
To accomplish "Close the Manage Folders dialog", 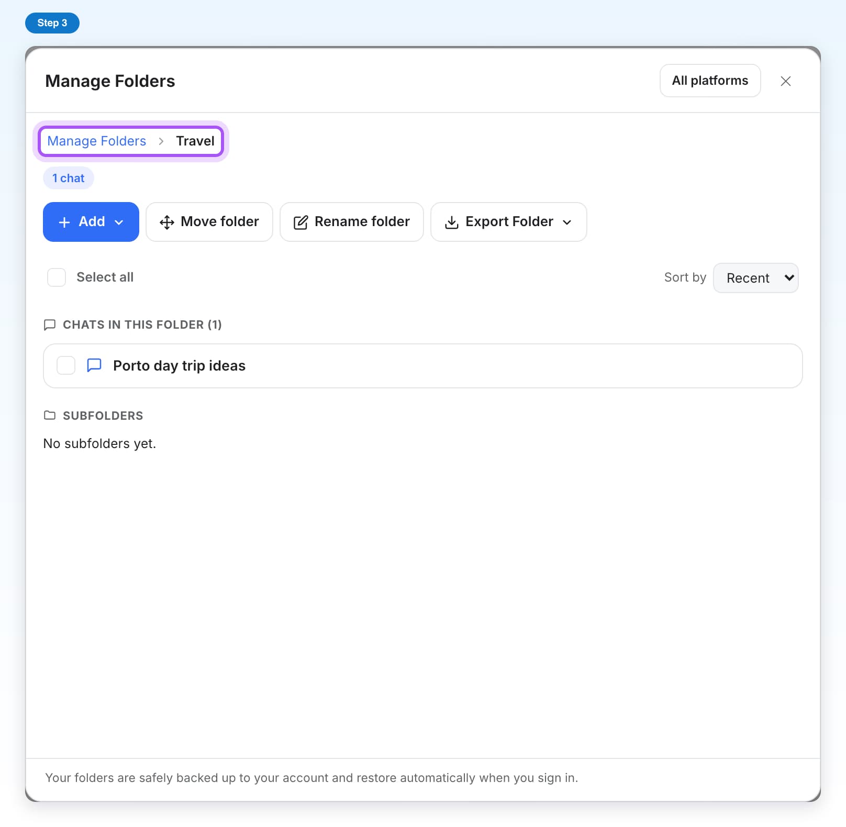I will [786, 81].
